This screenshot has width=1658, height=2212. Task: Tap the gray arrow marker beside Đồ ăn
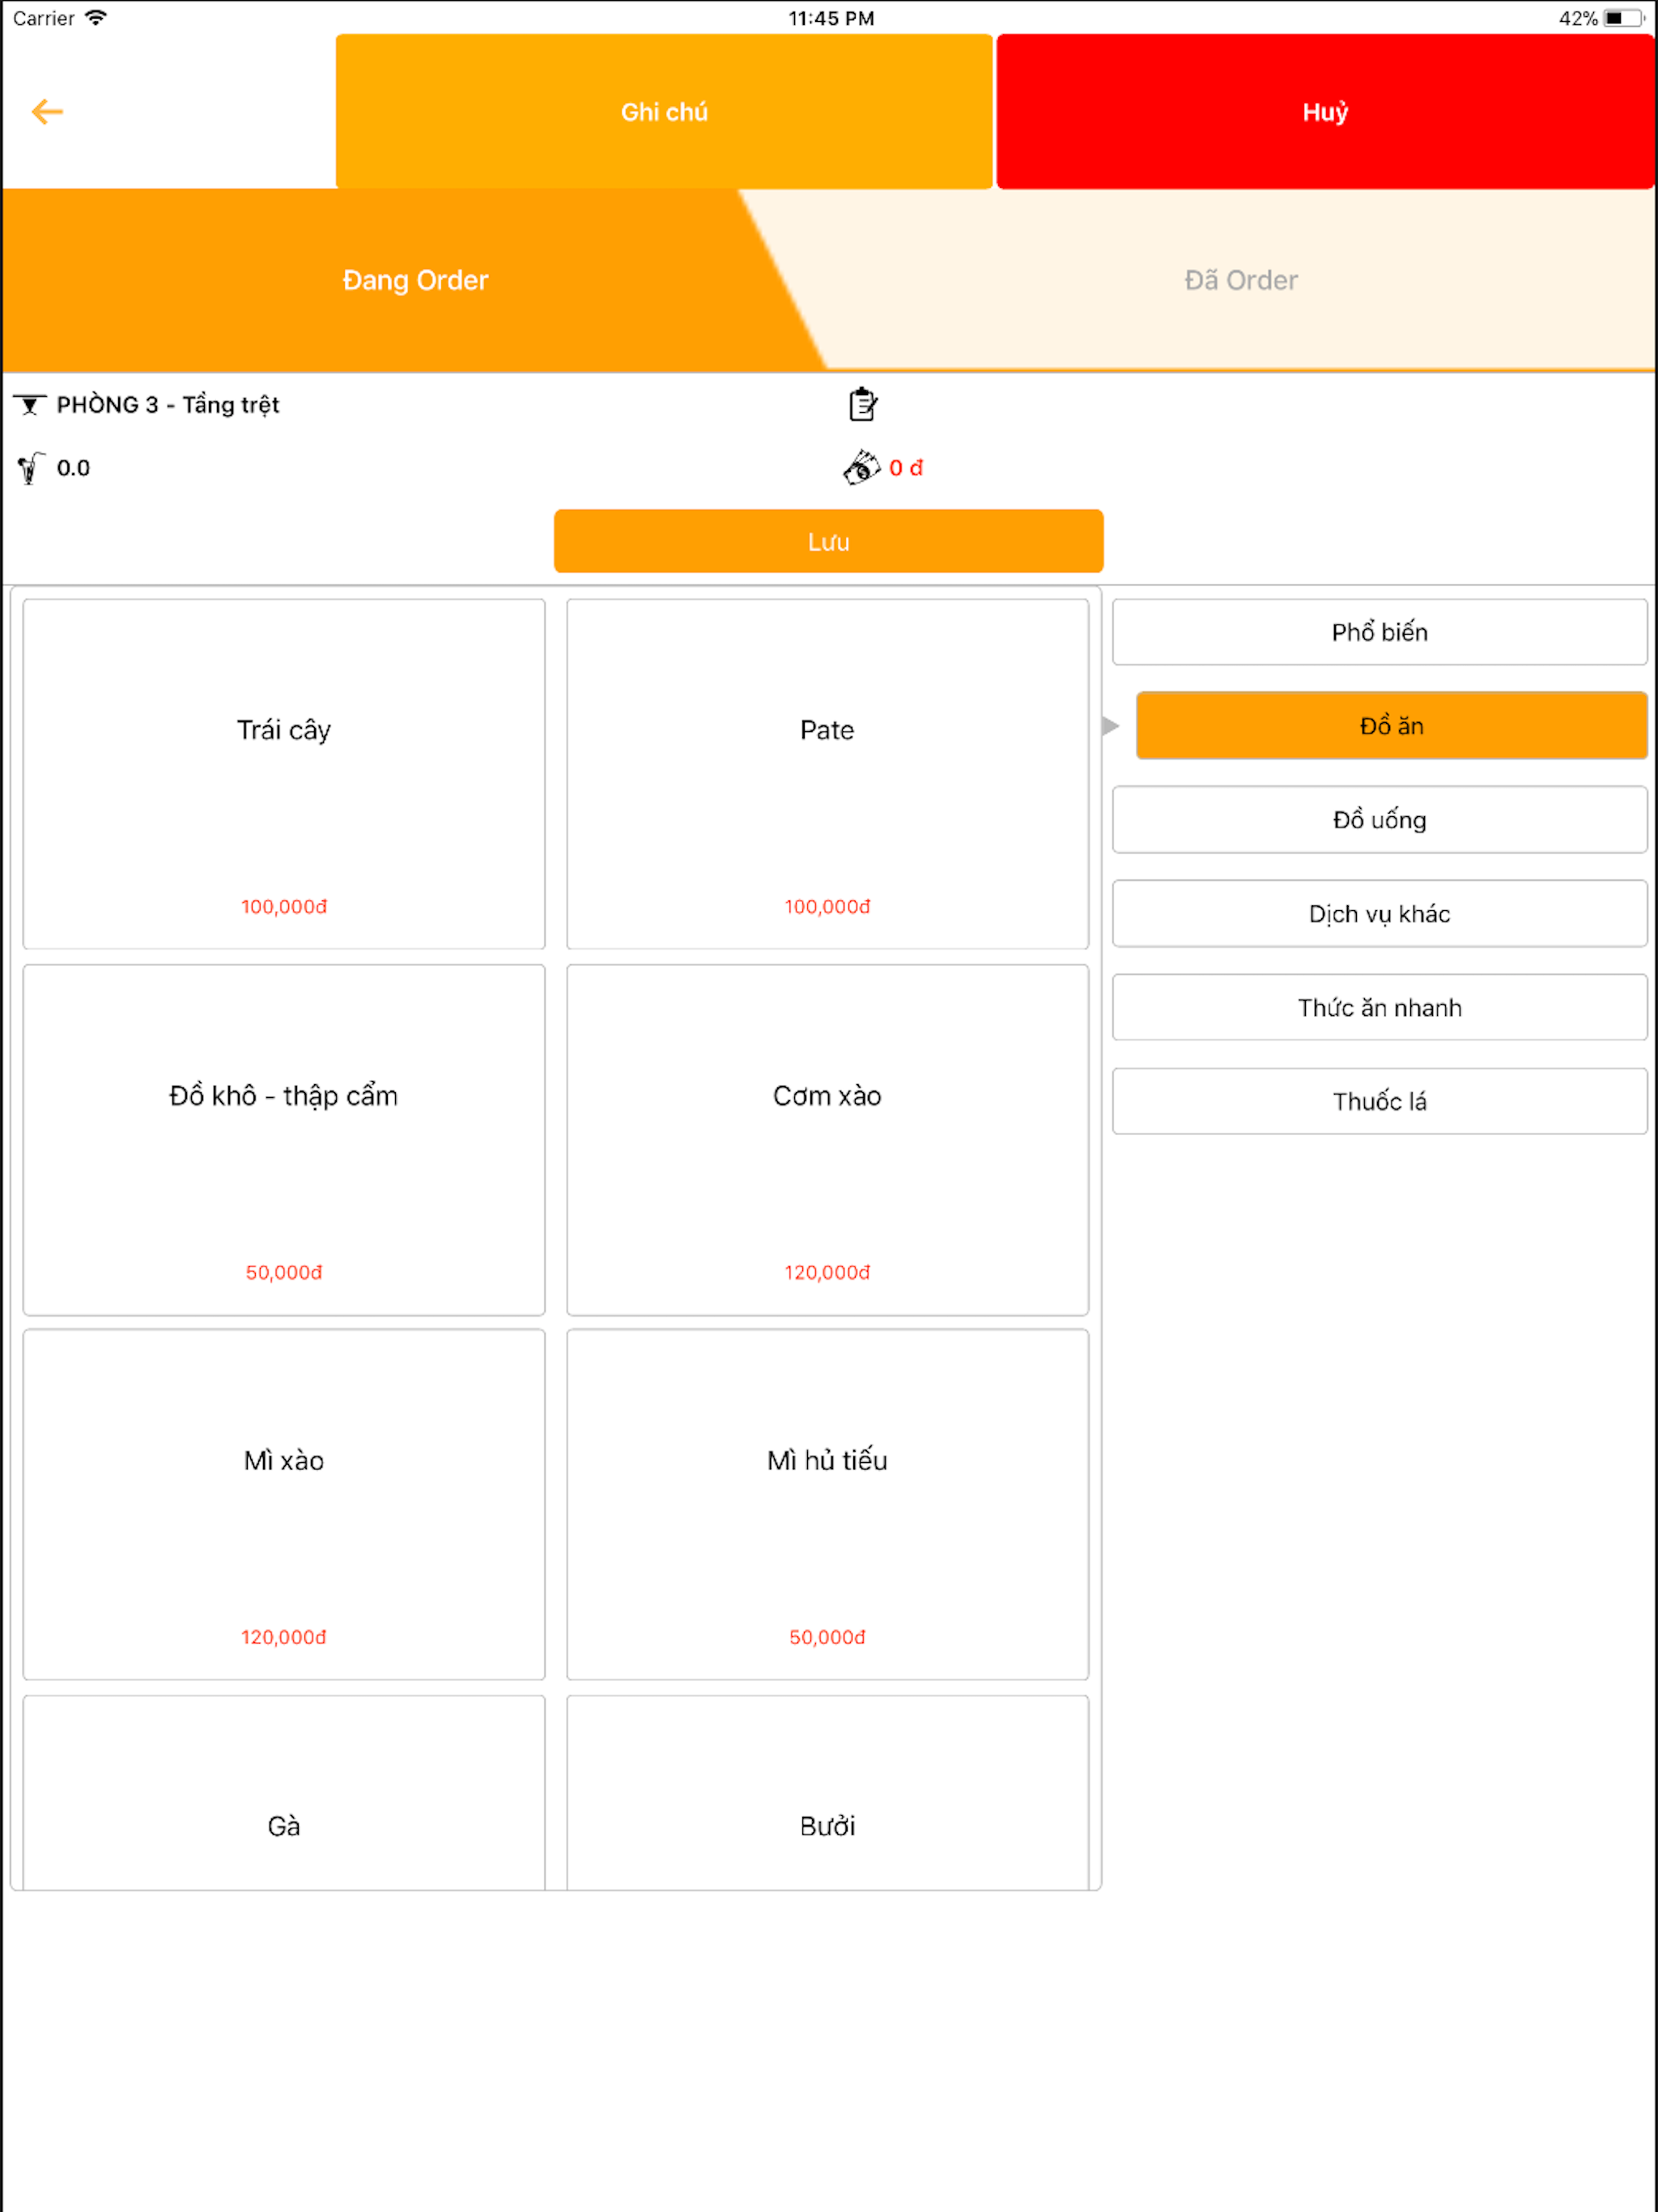tap(1110, 725)
